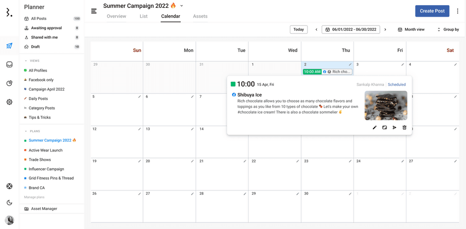Open the Analytics pie chart icon
The height and width of the screenshot is (229, 466).
(9, 83)
